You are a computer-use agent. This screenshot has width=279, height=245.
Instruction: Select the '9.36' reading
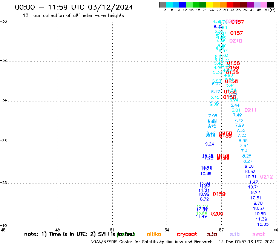click(249, 166)
